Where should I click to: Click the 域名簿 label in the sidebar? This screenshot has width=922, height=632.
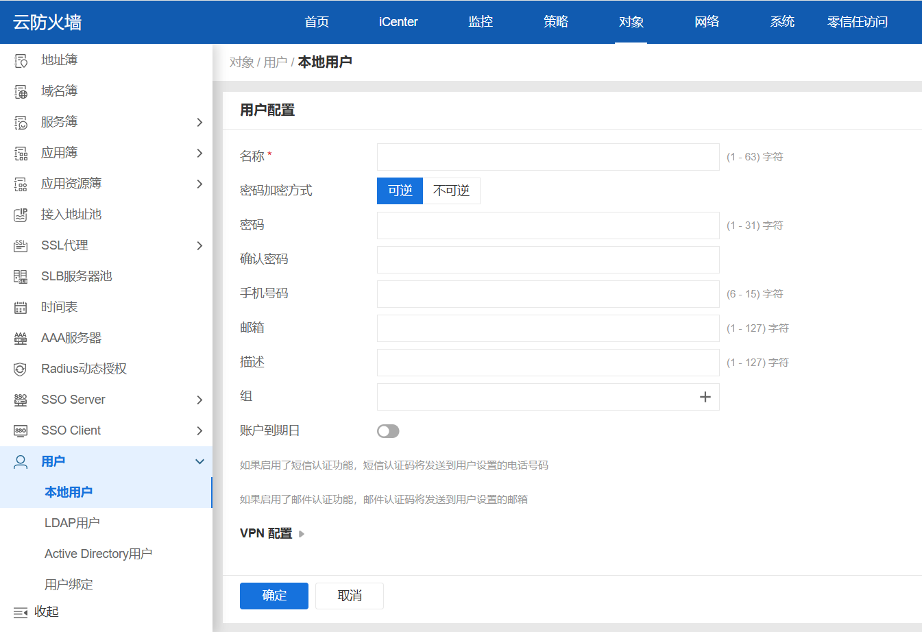tap(60, 91)
